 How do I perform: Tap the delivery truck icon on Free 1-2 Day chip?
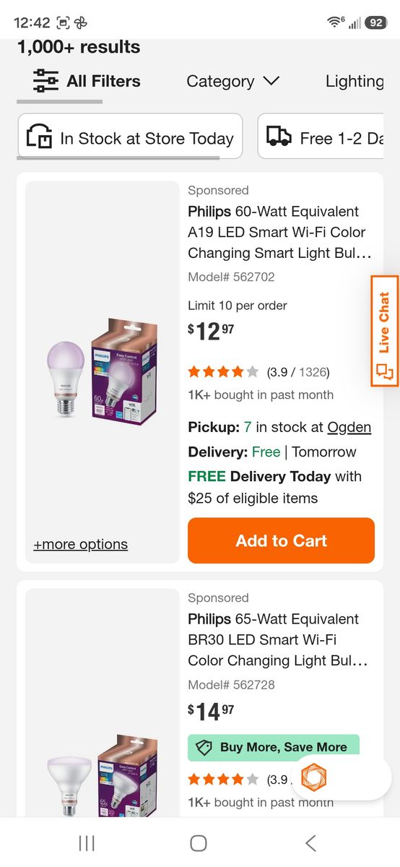279,137
